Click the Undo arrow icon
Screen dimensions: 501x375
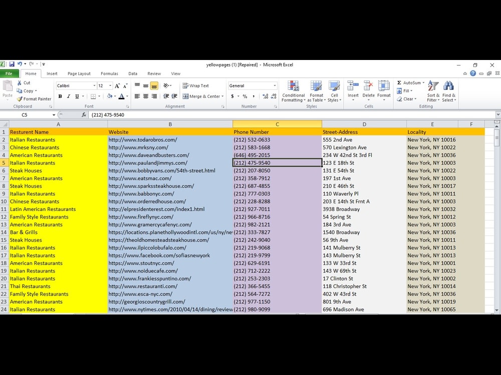tap(20, 64)
